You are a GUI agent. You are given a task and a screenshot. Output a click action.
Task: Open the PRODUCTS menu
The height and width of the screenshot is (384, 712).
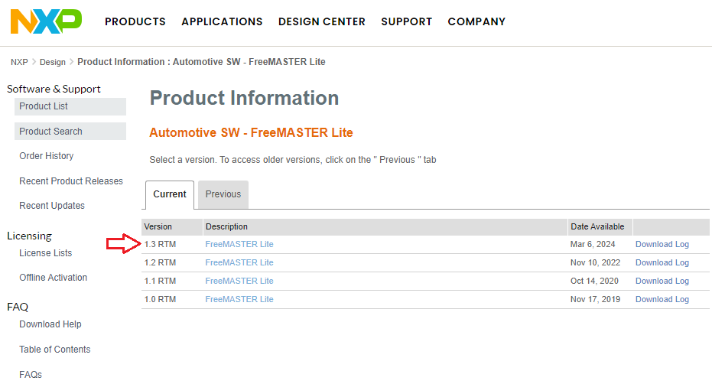pos(135,21)
